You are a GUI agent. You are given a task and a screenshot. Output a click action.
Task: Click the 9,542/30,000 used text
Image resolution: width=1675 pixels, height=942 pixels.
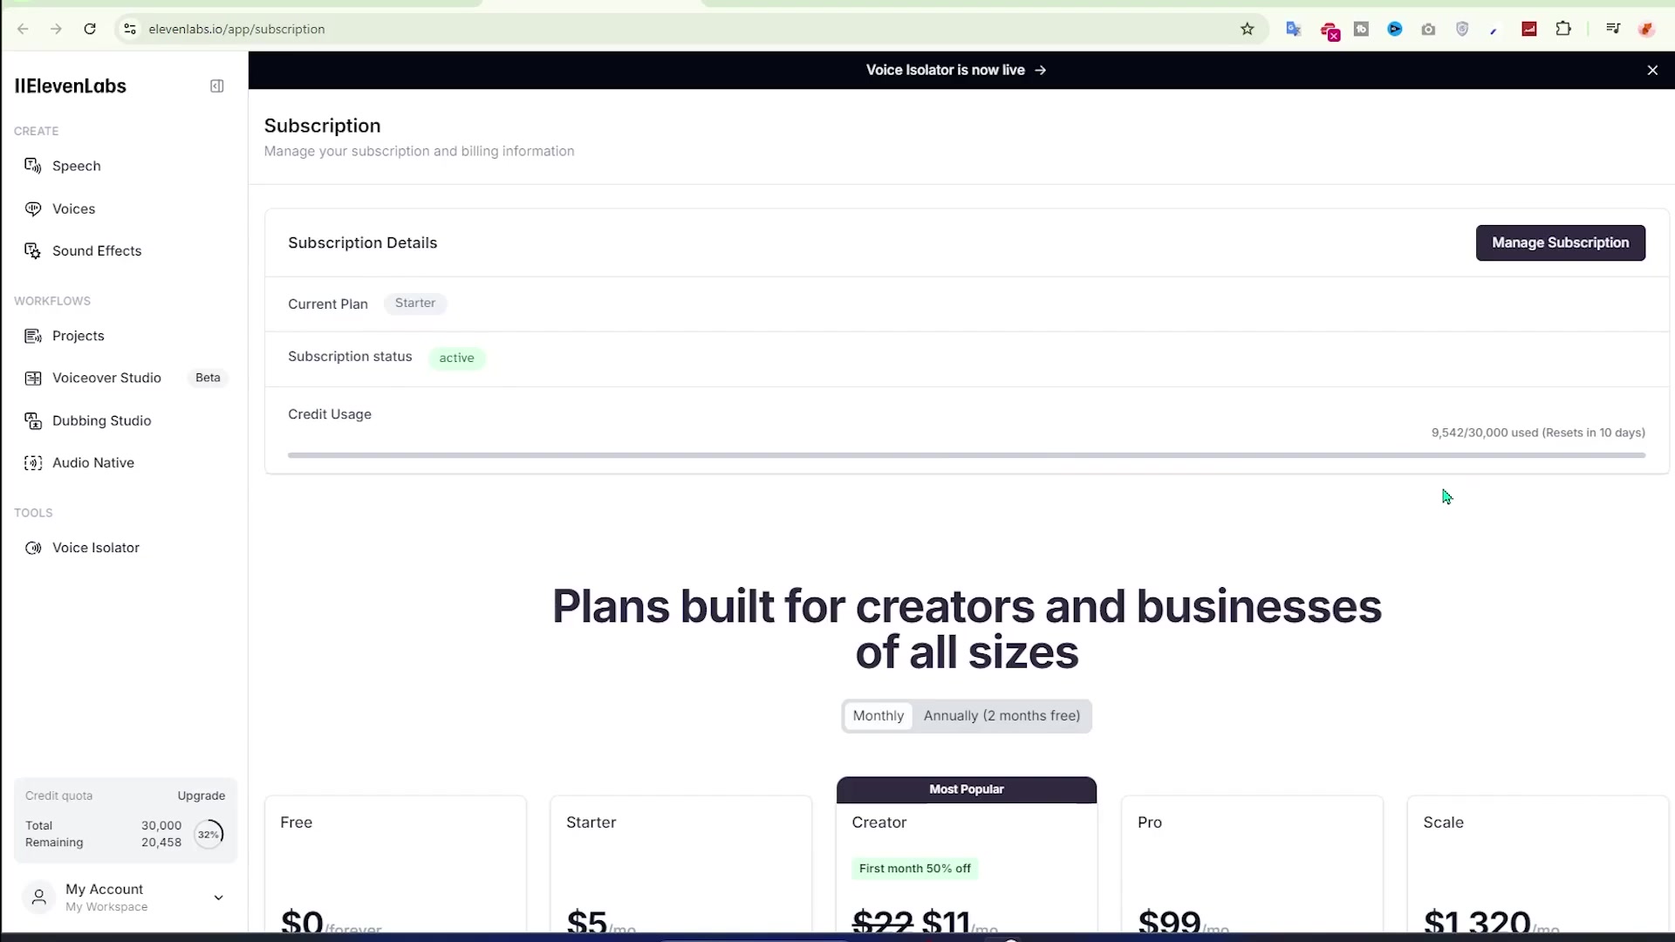(1485, 433)
